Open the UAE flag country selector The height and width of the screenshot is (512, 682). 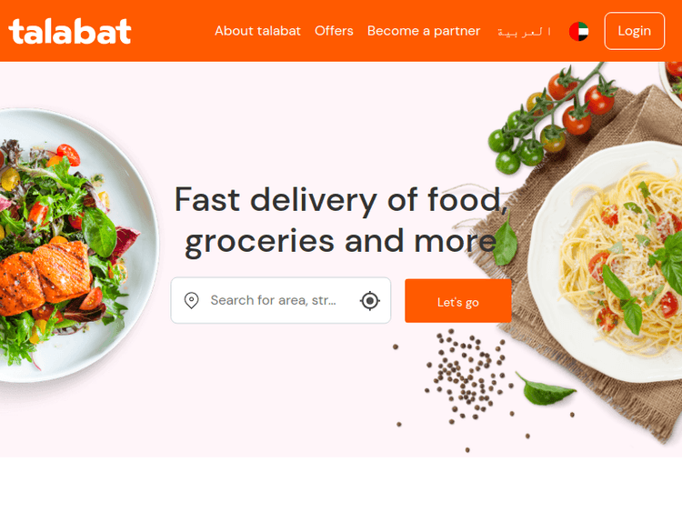pyautogui.click(x=578, y=31)
